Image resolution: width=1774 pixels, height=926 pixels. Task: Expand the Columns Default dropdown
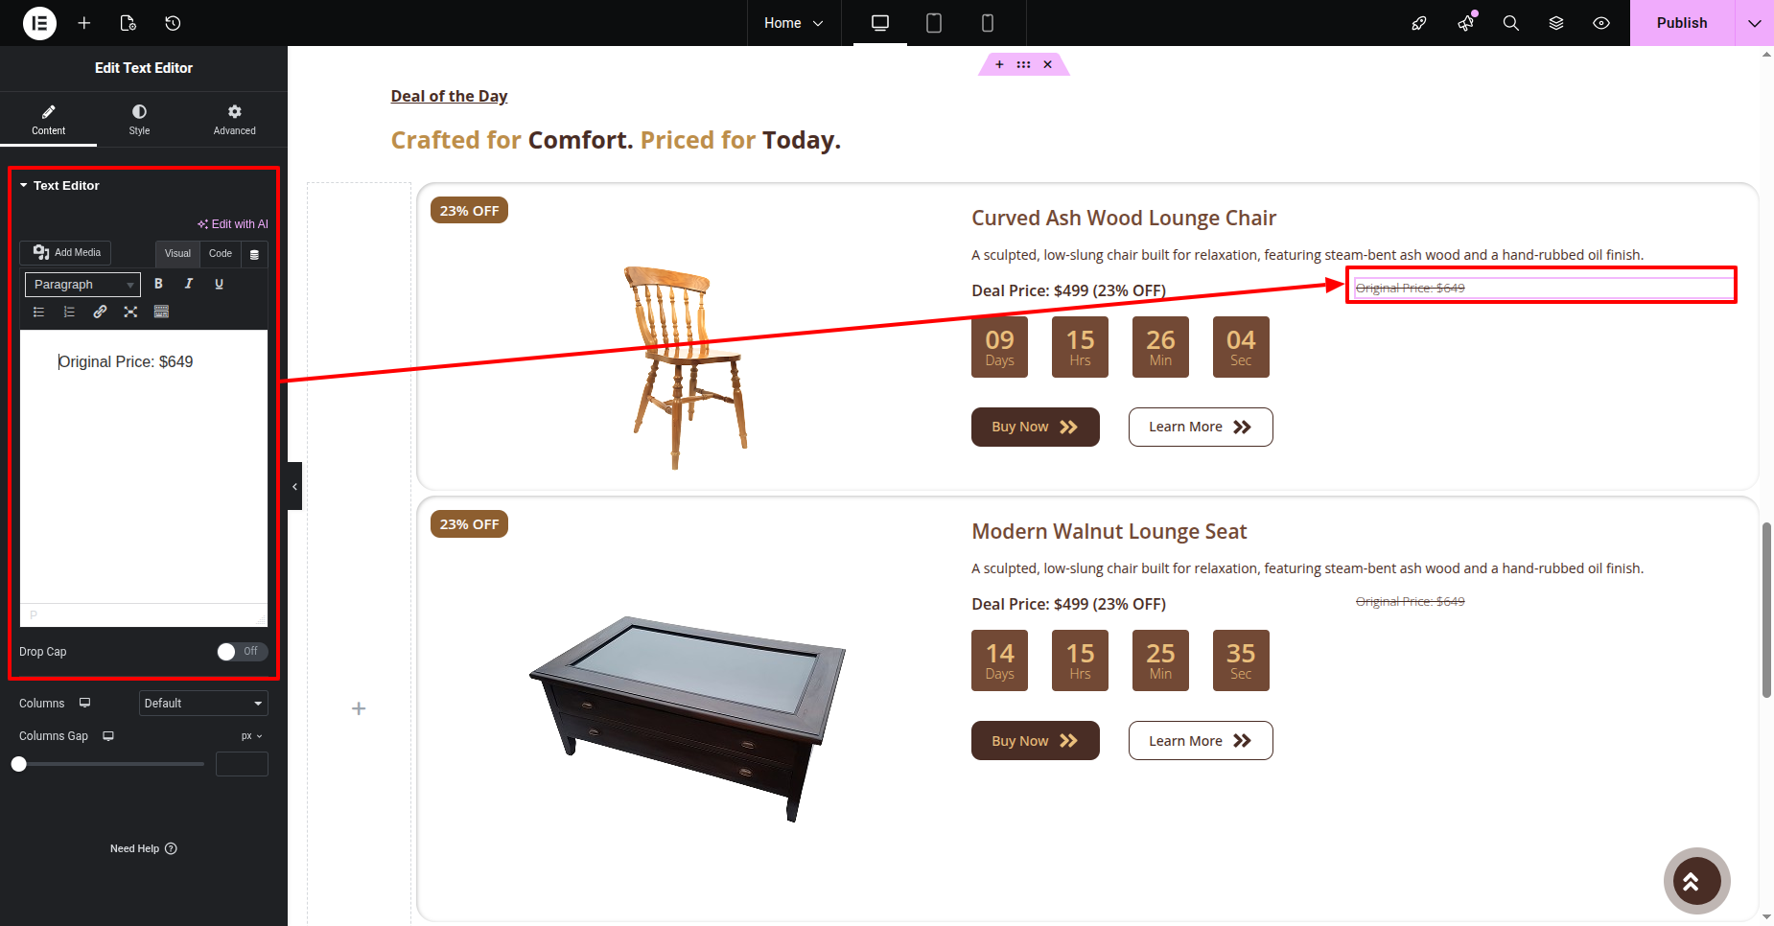pos(203,704)
